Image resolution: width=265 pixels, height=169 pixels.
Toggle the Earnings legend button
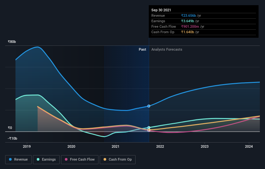coord(46,160)
